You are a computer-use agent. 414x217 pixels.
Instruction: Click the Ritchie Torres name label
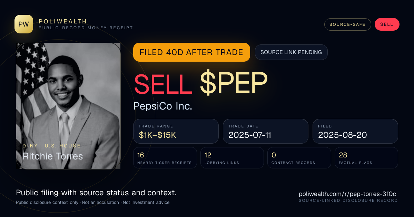coord(53,156)
